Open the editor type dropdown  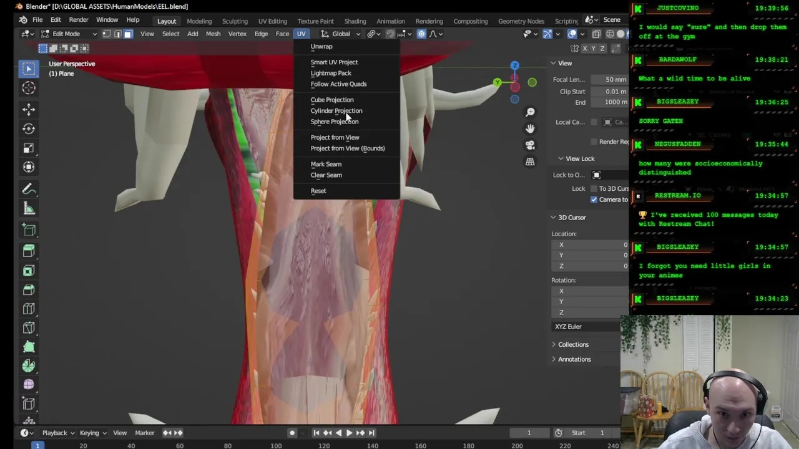click(x=26, y=34)
